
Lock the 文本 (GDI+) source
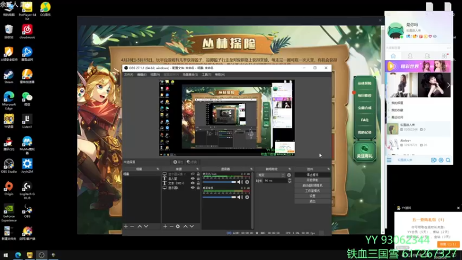click(198, 183)
